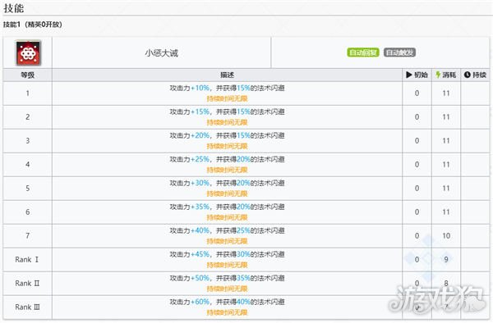Click the 技能1（精英0开放）heading
The image size is (493, 323).
point(33,25)
